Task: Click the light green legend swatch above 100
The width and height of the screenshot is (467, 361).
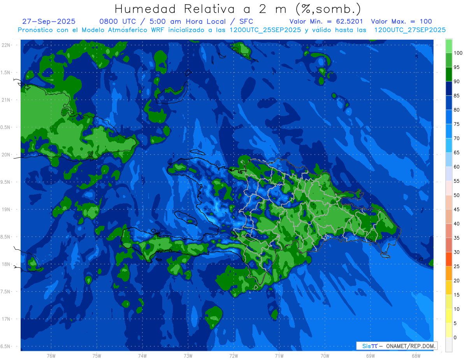Action: coord(449,46)
